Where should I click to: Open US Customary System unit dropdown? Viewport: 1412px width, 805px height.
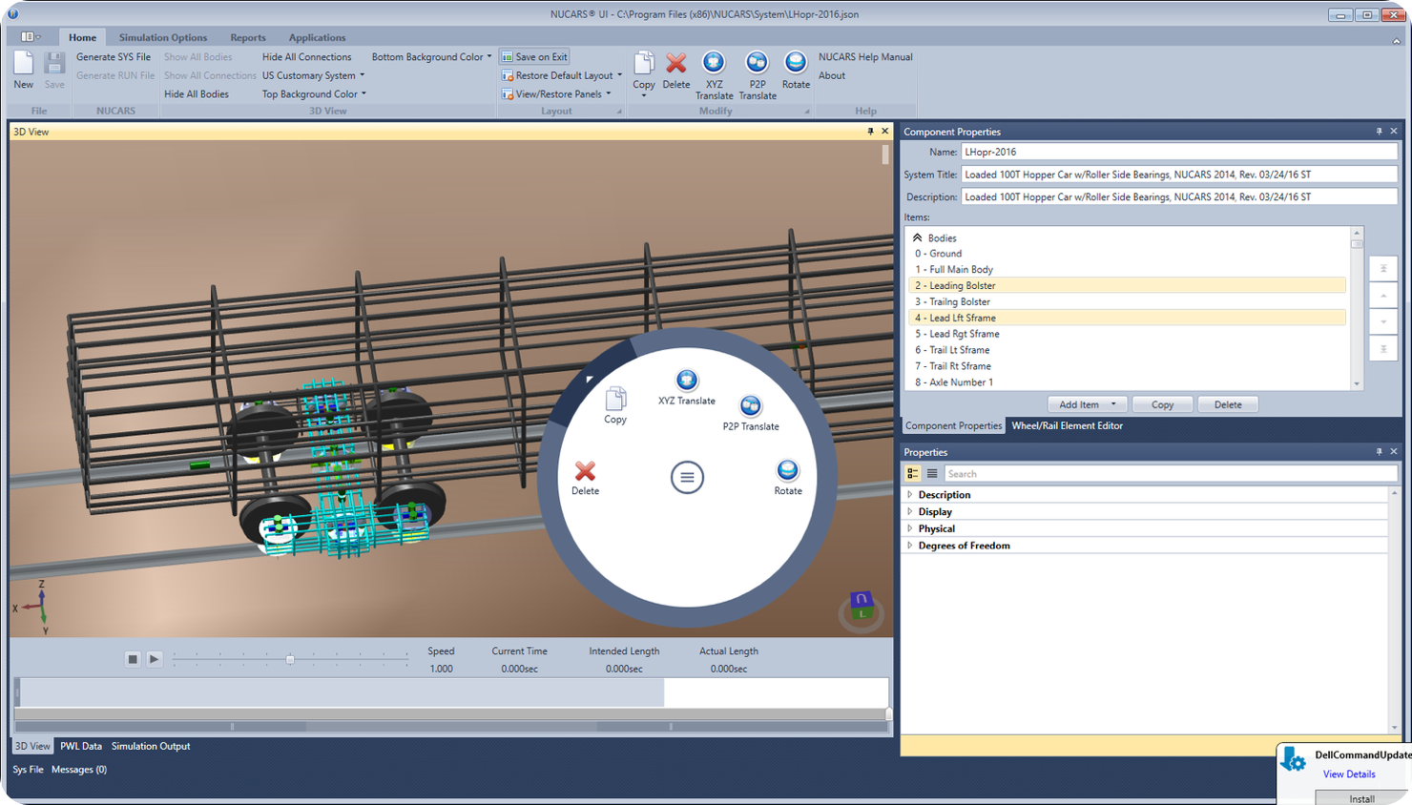point(313,75)
